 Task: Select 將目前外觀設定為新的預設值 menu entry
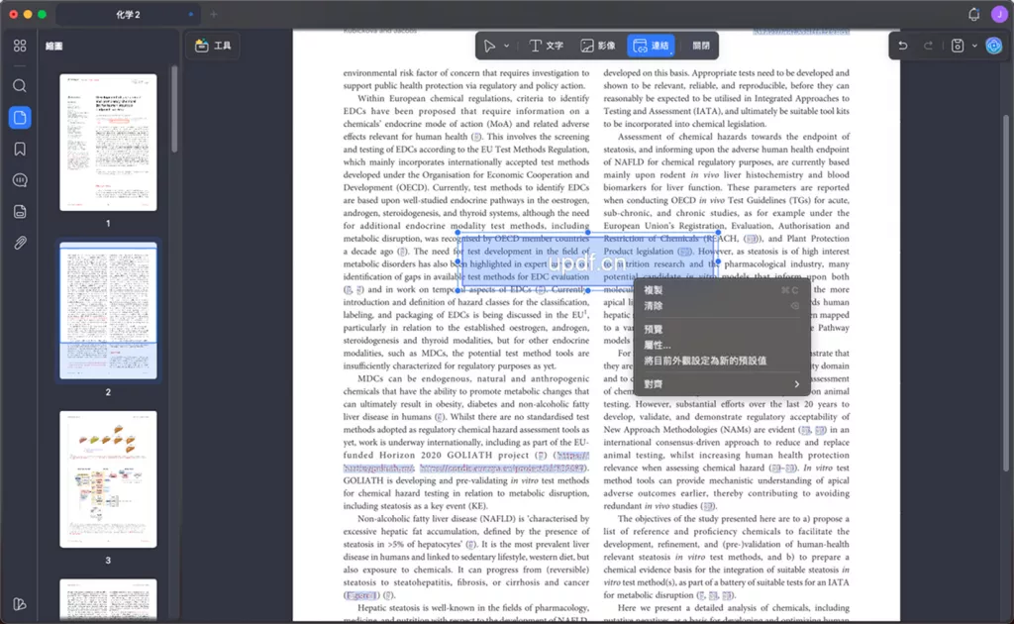(721, 361)
